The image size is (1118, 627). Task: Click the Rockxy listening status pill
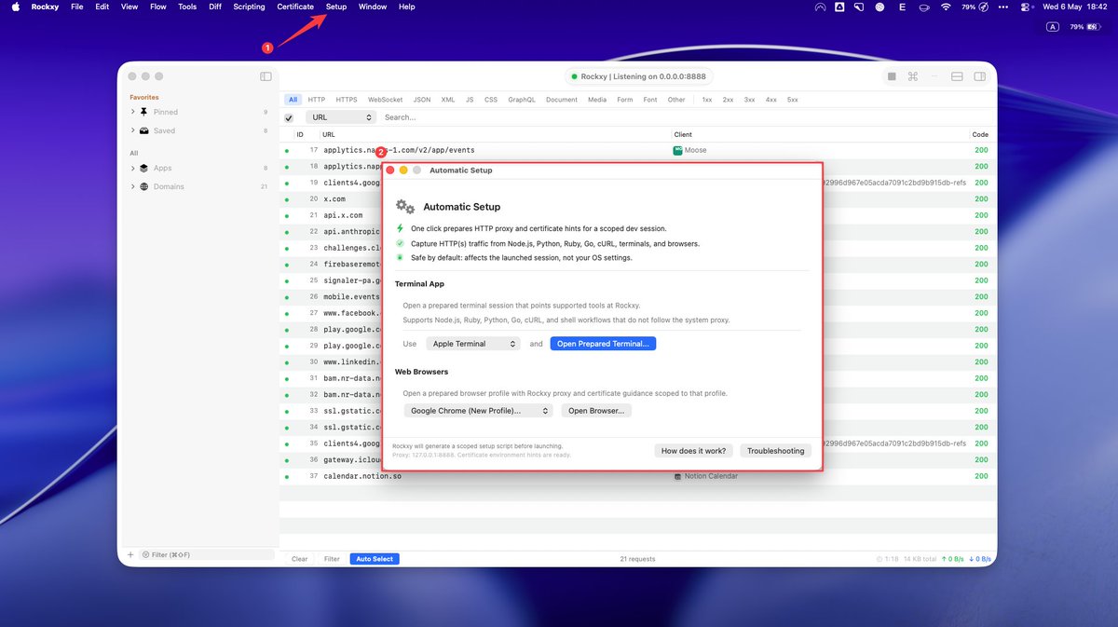tap(637, 76)
